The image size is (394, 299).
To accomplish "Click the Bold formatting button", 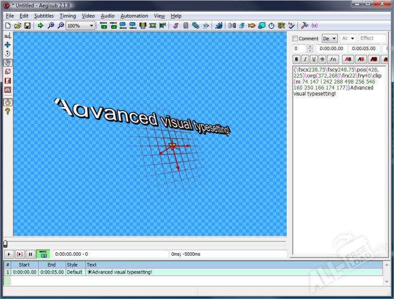I will tap(296, 60).
